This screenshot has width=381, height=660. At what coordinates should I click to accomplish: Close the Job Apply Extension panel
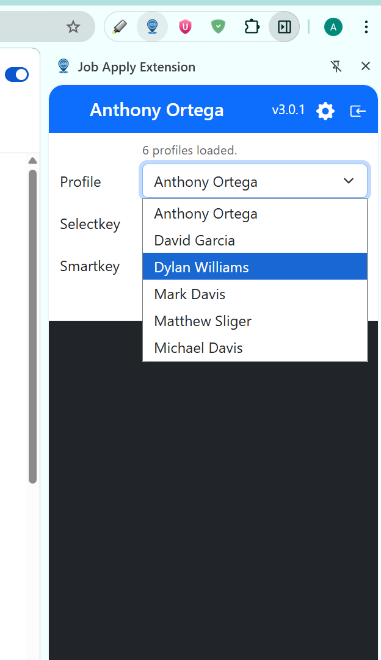click(365, 66)
